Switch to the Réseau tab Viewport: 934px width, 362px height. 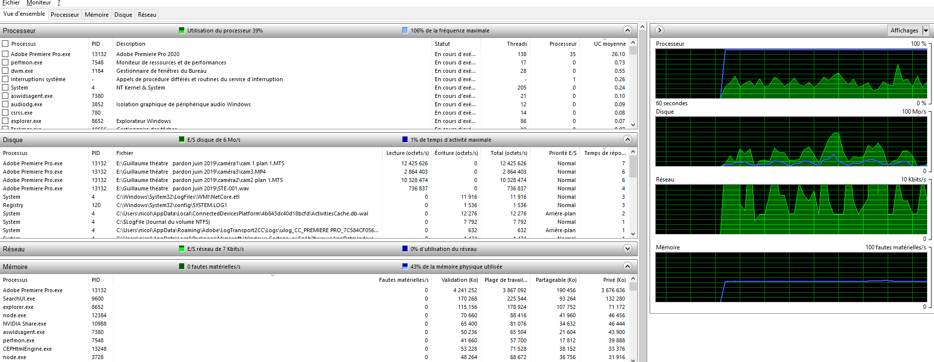pyautogui.click(x=147, y=15)
